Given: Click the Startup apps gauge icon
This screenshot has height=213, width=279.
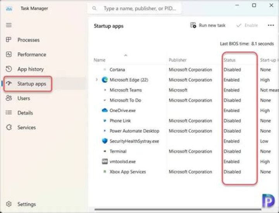Looking at the screenshot, I should point(9,83).
